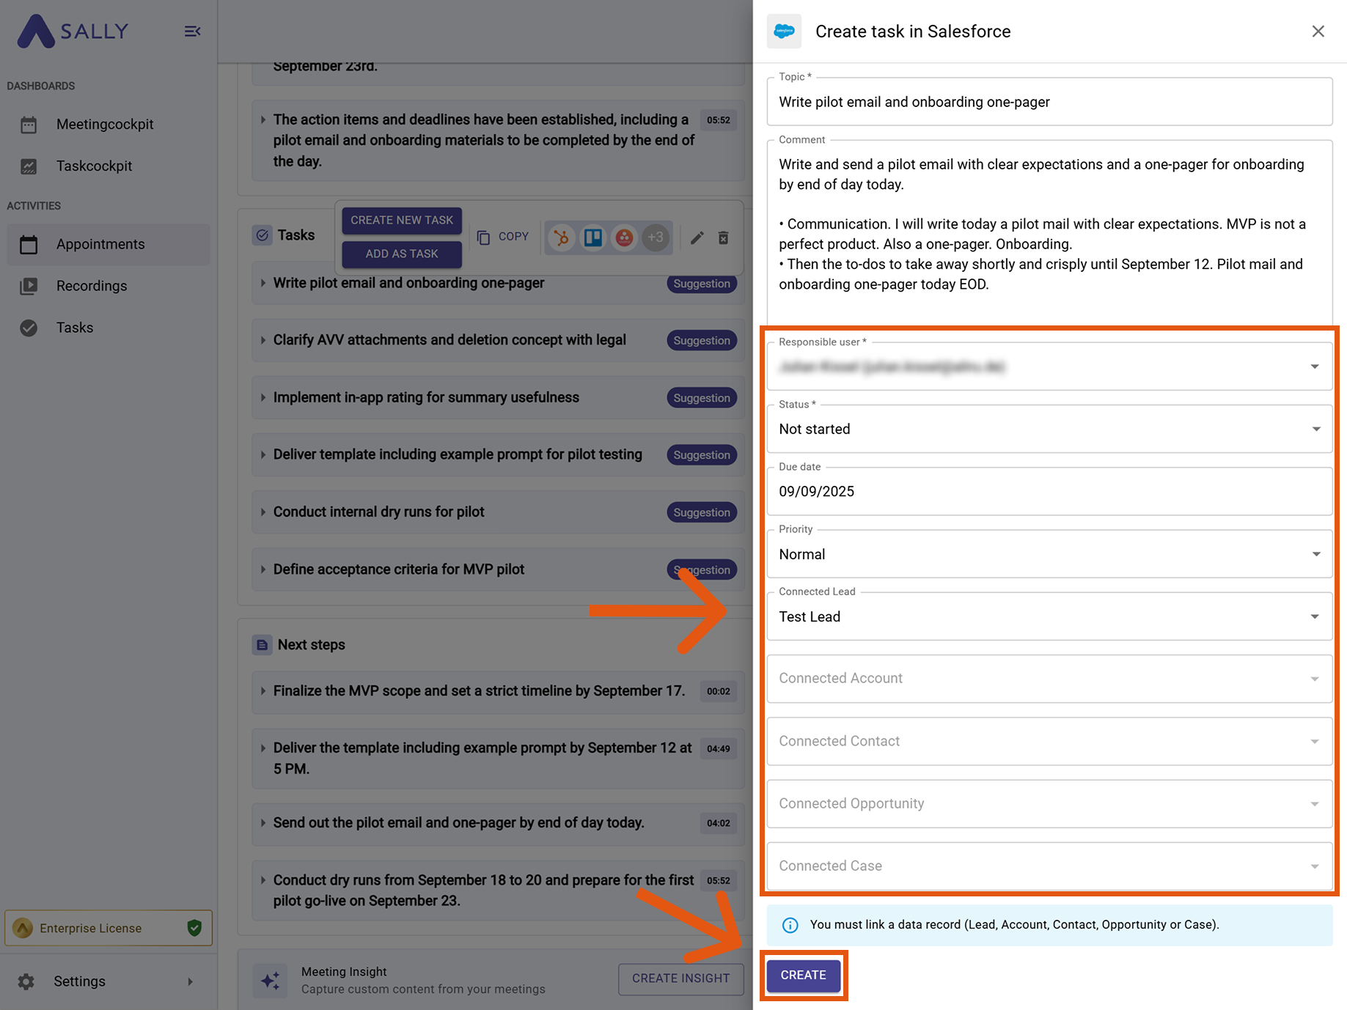Click the Sally logo

point(73,31)
